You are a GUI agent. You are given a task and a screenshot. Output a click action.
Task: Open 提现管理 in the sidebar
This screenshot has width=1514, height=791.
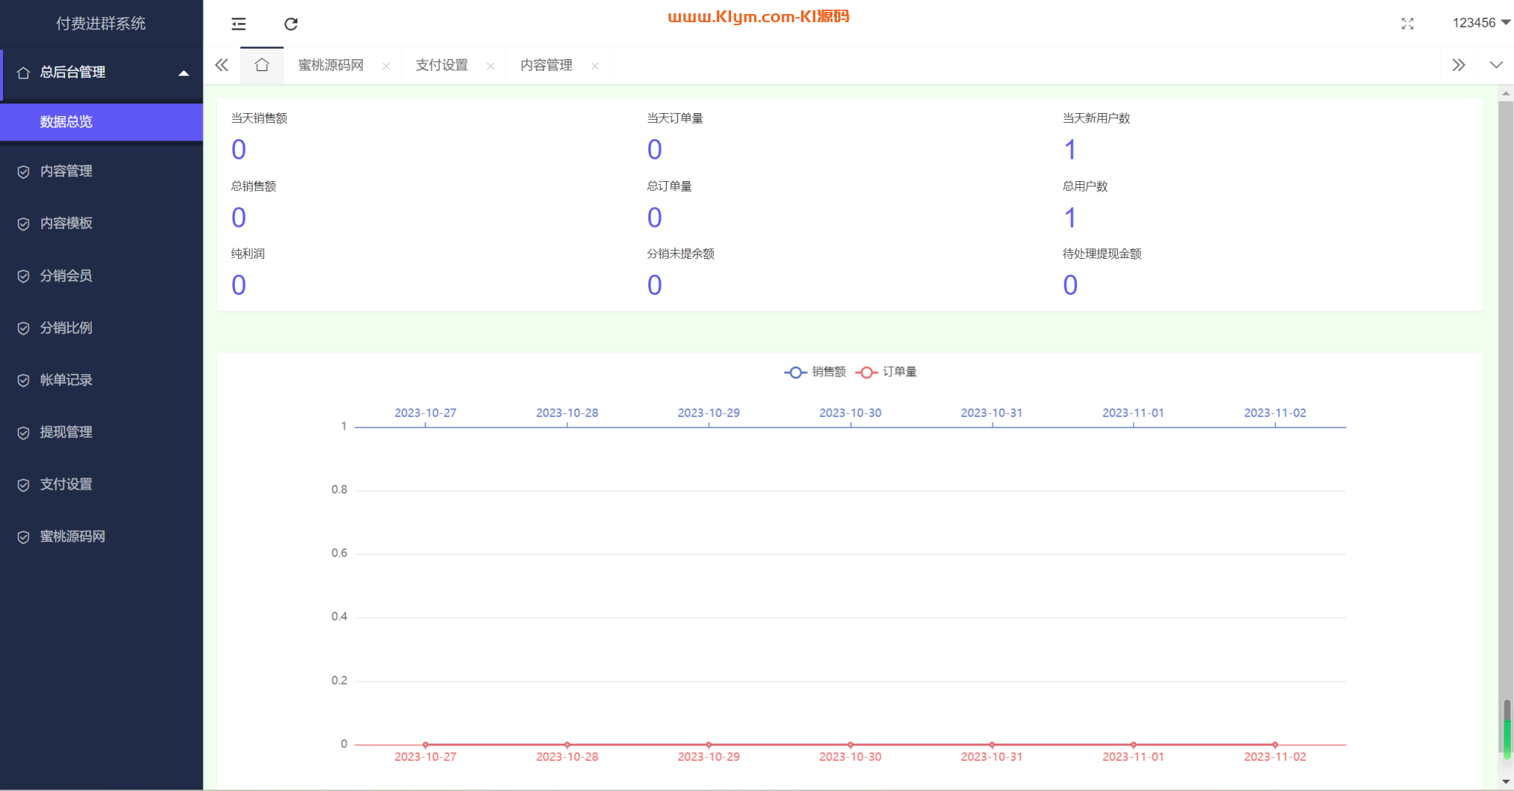tap(102, 432)
